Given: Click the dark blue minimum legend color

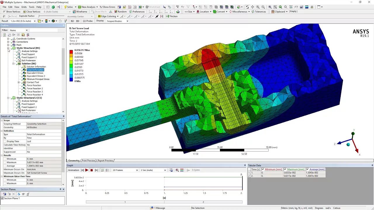Looking at the screenshot, I should 71,79.
